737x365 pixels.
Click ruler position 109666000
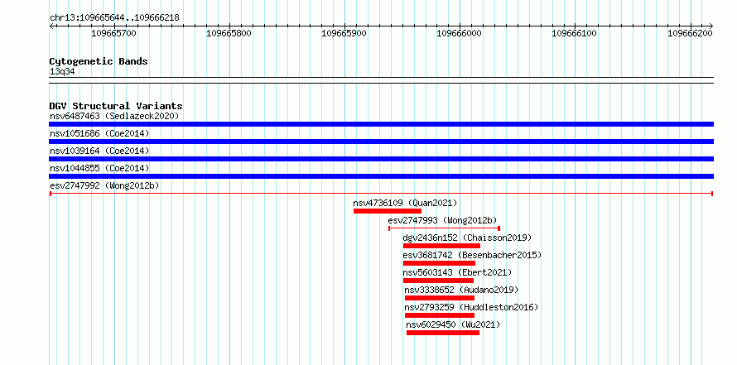point(460,33)
